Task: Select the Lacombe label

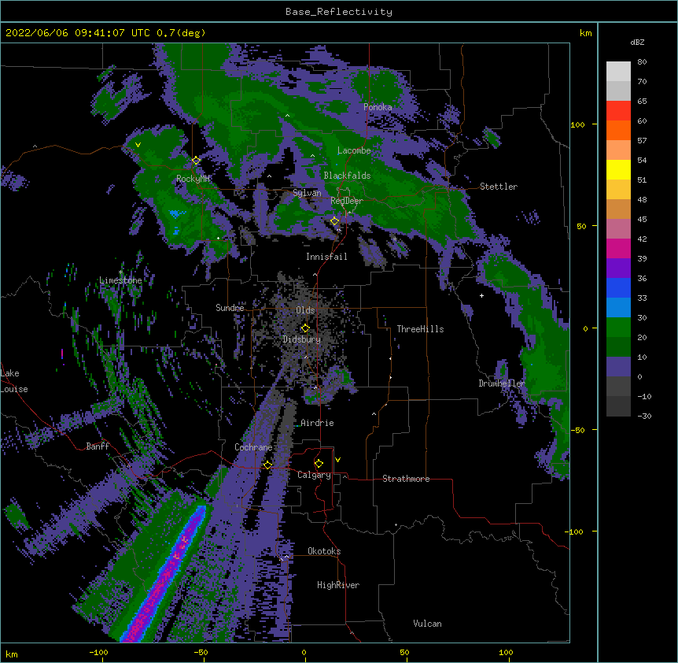Action: (x=354, y=150)
